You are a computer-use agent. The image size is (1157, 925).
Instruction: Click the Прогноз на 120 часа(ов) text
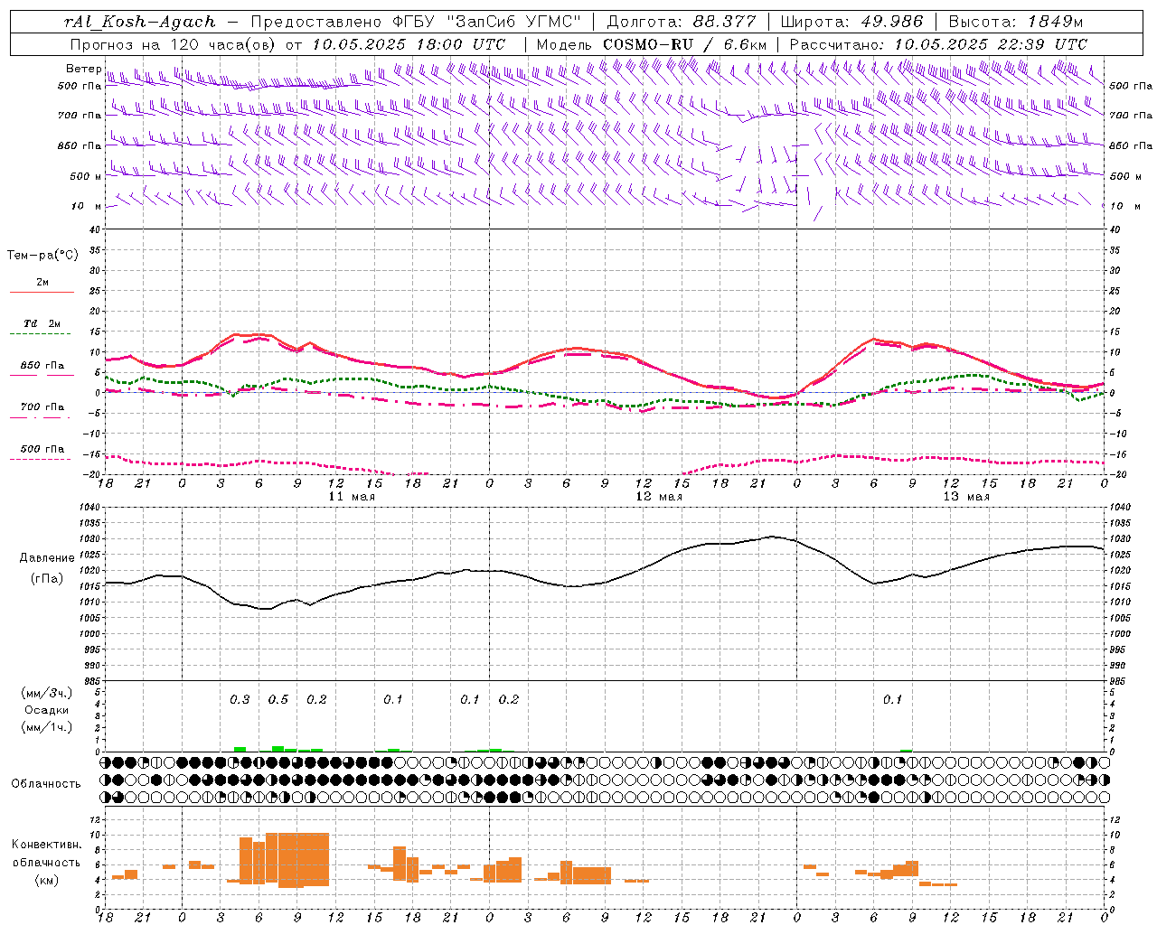pos(174,44)
